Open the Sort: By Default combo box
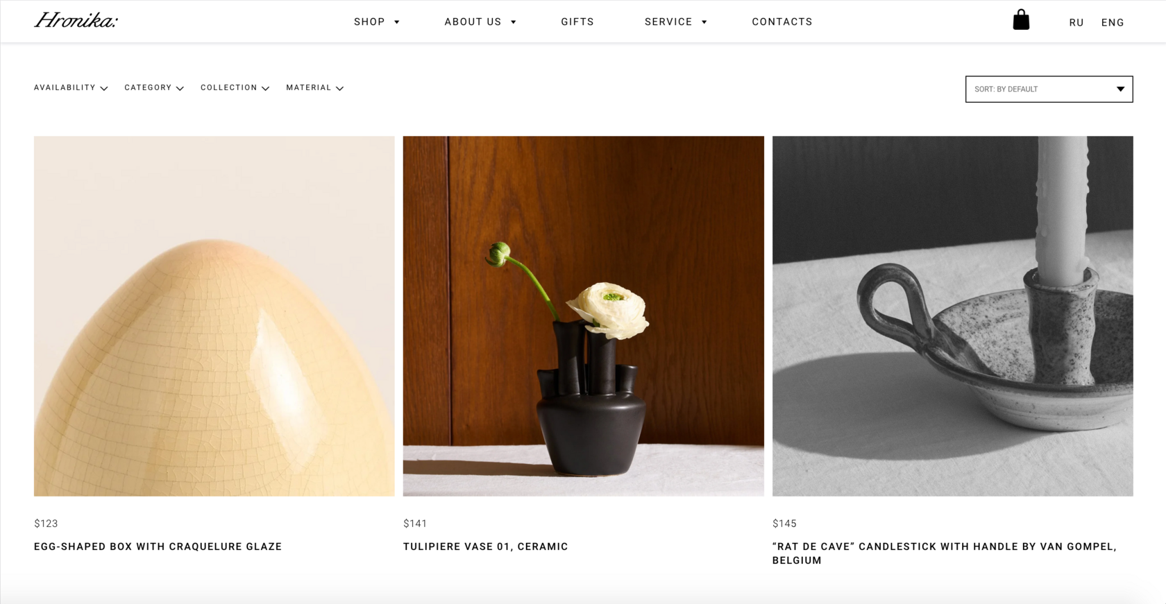1166x604 pixels. [1049, 89]
